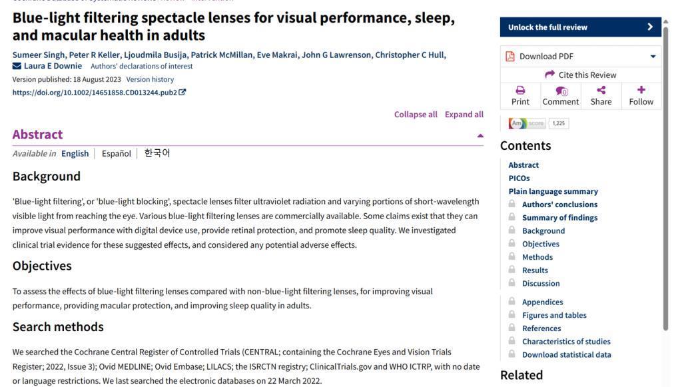682x387 pixels.
Task: Click the Share icon
Action: [x=601, y=90]
